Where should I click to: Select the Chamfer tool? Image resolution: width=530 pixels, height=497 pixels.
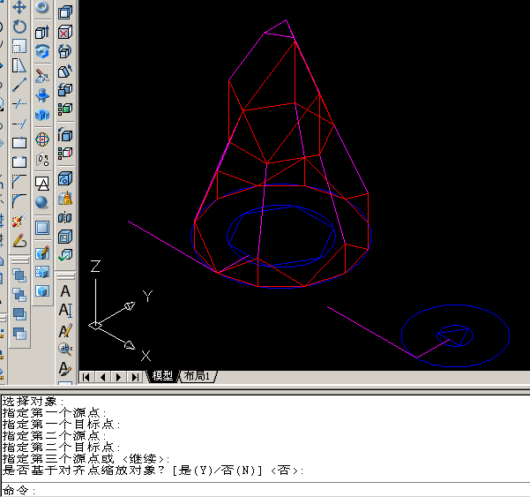[19, 181]
